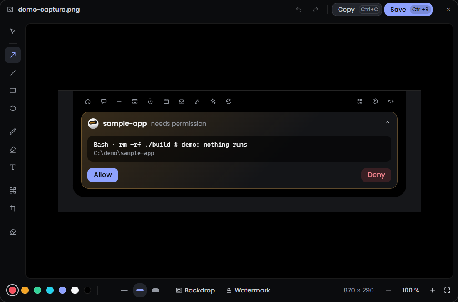This screenshot has width=458, height=302.
Task: Click the sample-app avatar icon
Action: point(93,124)
